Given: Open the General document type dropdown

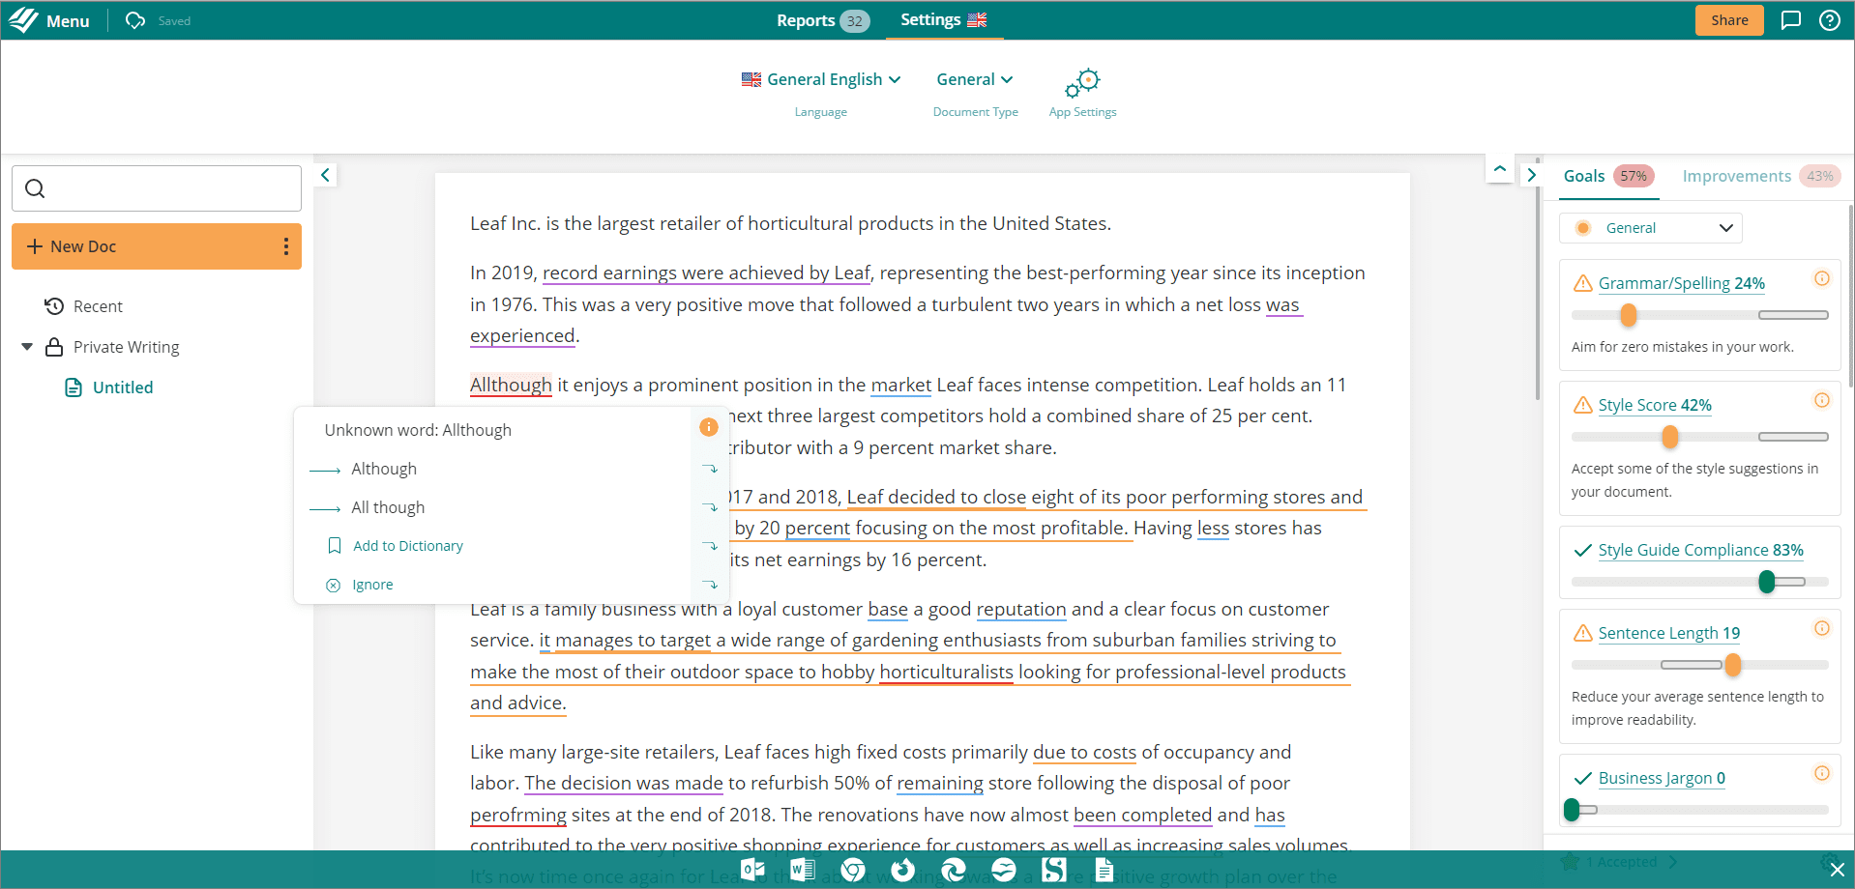Looking at the screenshot, I should click(x=975, y=79).
